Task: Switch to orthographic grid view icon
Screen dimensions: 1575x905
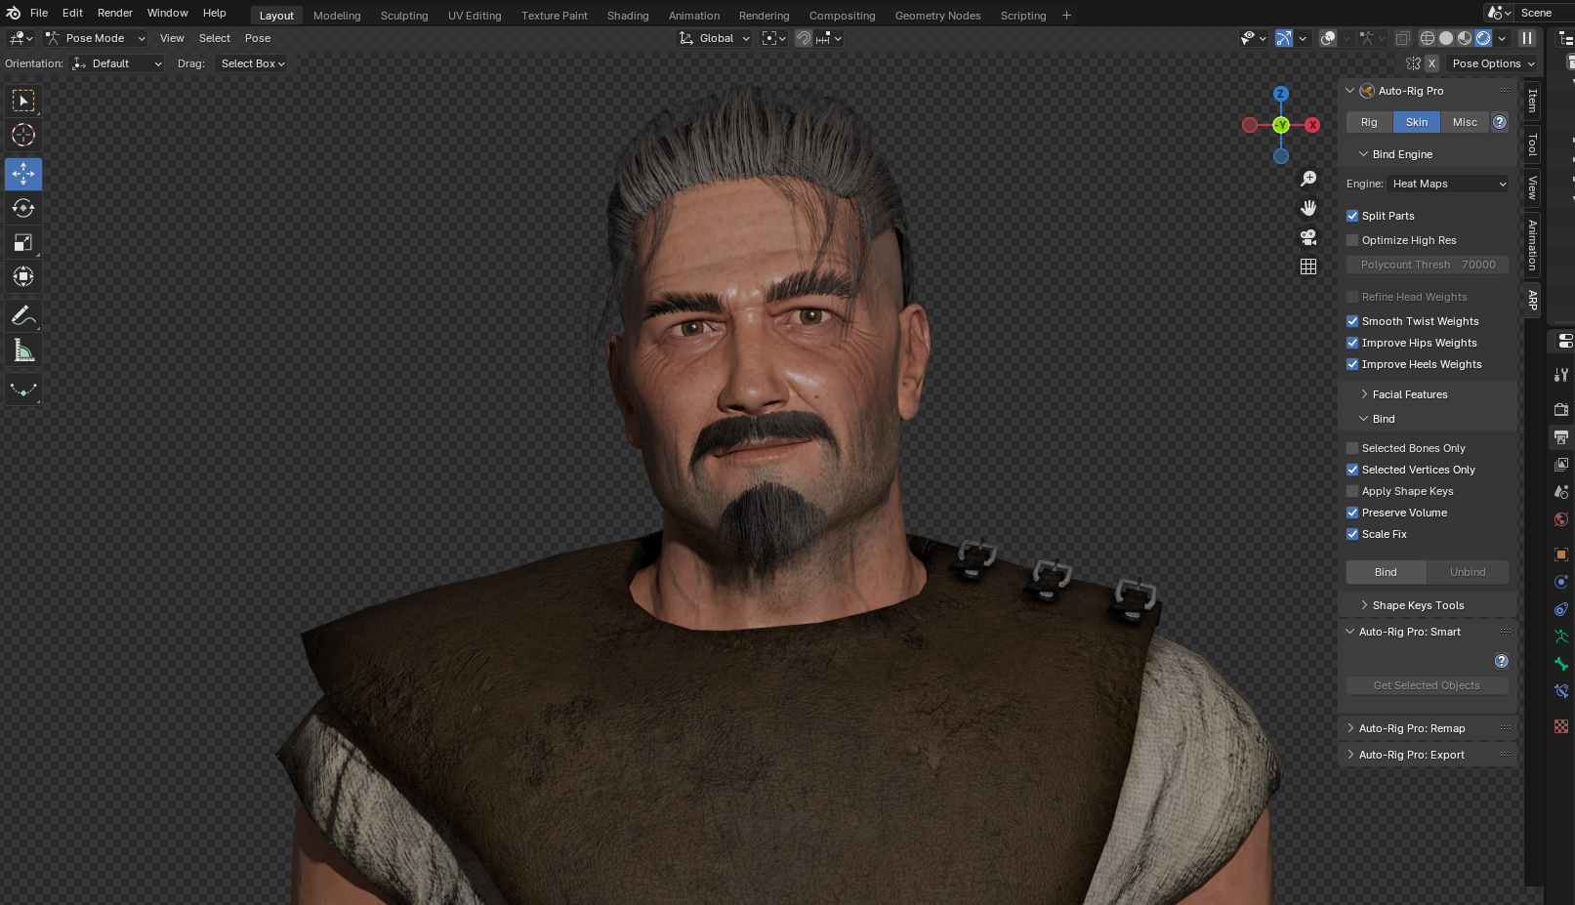Action: coord(1308,267)
